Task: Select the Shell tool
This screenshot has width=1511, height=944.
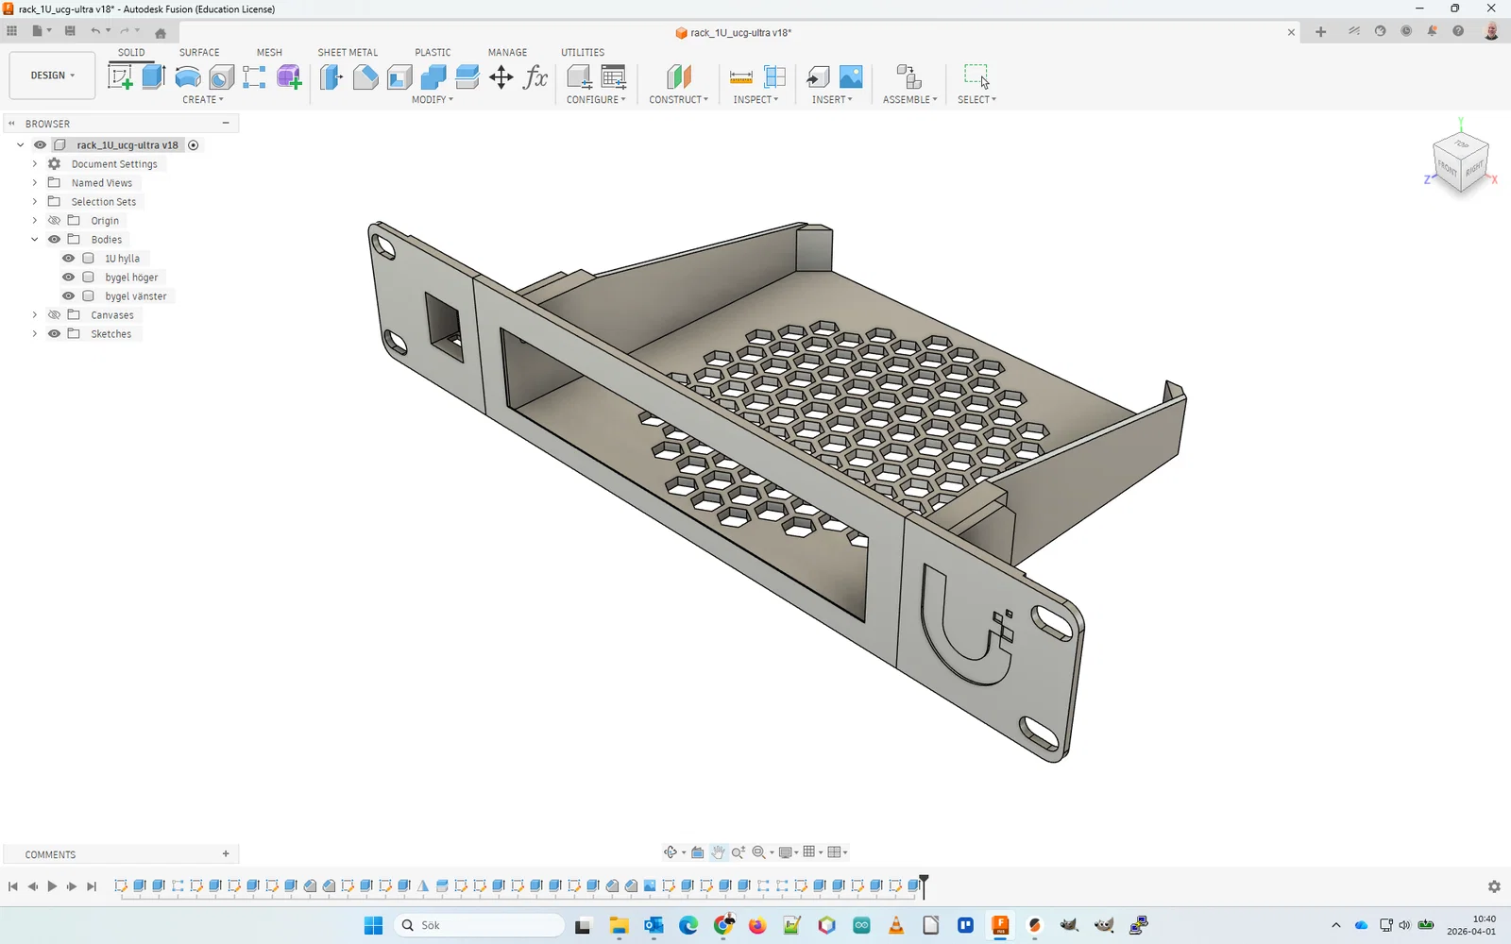Action: point(399,77)
